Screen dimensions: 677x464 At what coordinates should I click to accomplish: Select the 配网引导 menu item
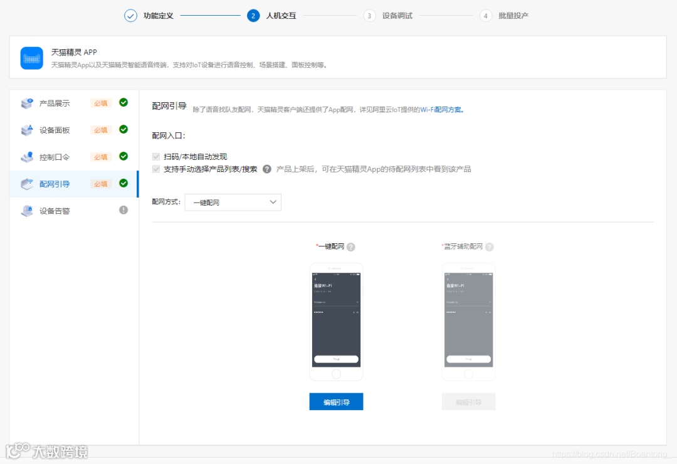click(73, 184)
